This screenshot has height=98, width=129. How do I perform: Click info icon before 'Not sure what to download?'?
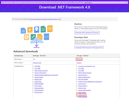(x=13, y=19)
